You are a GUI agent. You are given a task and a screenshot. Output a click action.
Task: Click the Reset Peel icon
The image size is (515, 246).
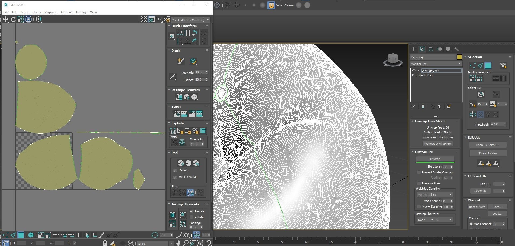(x=196, y=163)
